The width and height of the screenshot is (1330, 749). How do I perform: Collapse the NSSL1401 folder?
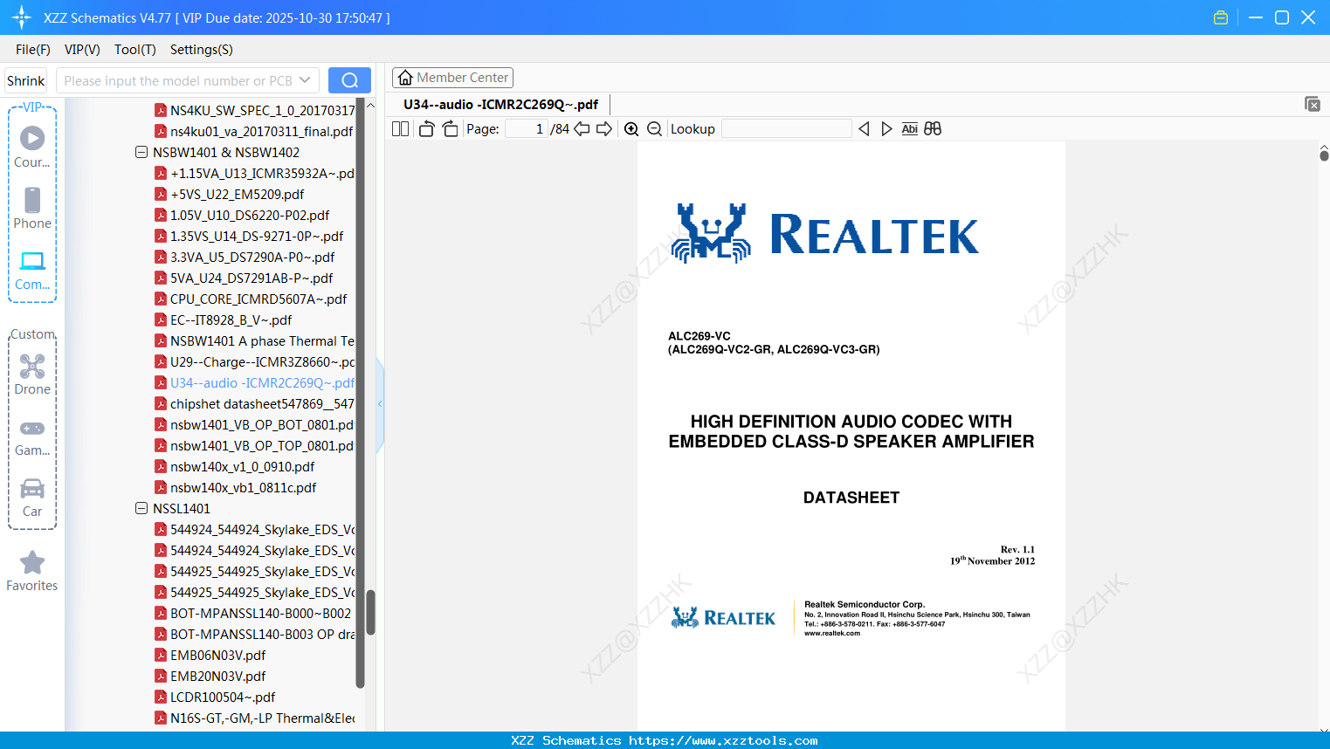pos(141,508)
